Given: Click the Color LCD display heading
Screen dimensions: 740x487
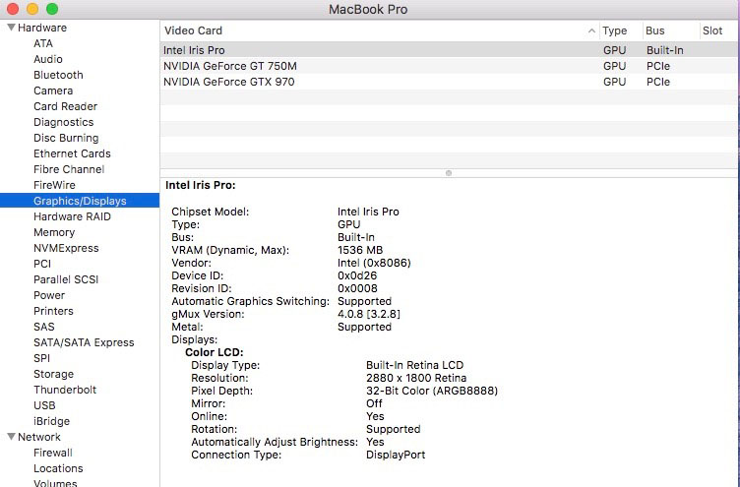Looking at the screenshot, I should coord(214,352).
